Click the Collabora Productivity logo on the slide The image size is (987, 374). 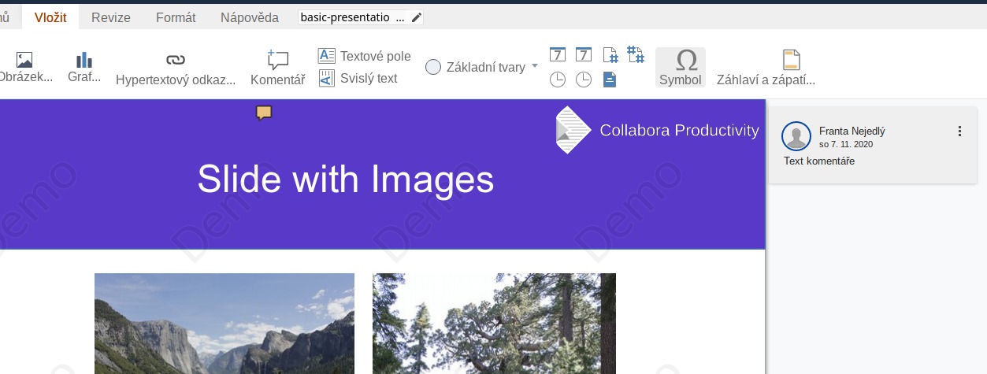657,130
